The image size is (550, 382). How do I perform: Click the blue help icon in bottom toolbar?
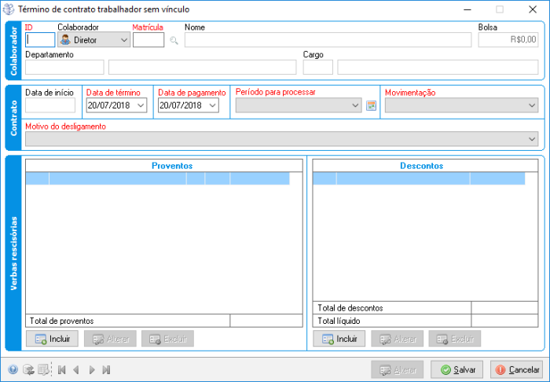click(x=13, y=369)
